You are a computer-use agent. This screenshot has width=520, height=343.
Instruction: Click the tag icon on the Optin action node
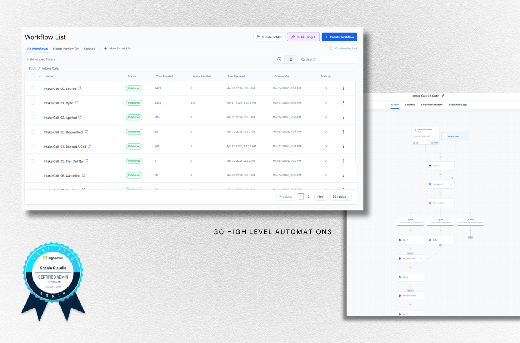(430, 166)
